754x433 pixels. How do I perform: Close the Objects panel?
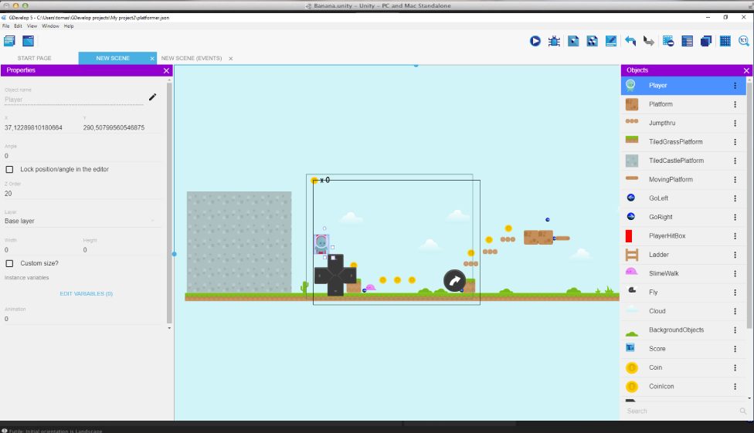click(x=746, y=71)
